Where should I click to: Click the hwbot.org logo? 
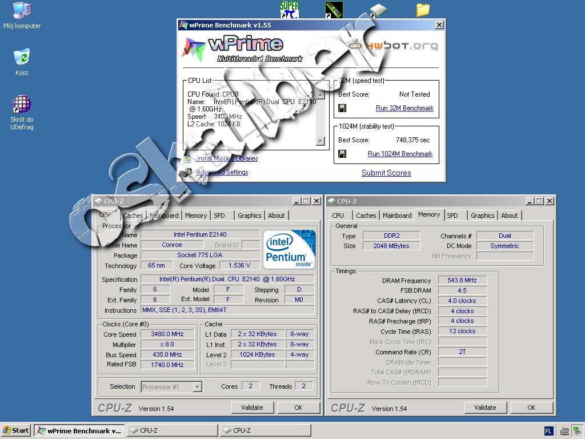394,46
